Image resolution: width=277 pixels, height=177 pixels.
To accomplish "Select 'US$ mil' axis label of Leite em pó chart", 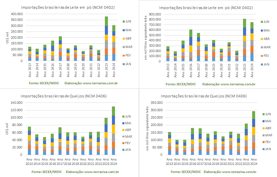I will [x=7, y=38].
